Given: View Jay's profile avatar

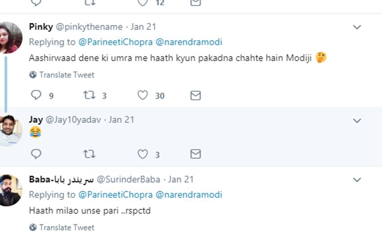Looking at the screenshot, I should 10,130.
